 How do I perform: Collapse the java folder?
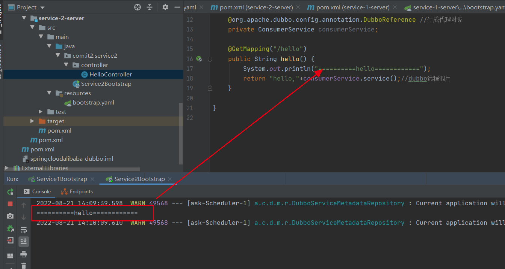(x=49, y=46)
